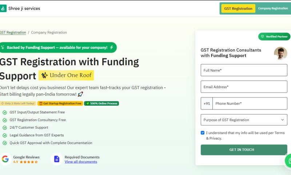Click the consultant profile photo
Screen dimensions: 291x175
click(280, 53)
